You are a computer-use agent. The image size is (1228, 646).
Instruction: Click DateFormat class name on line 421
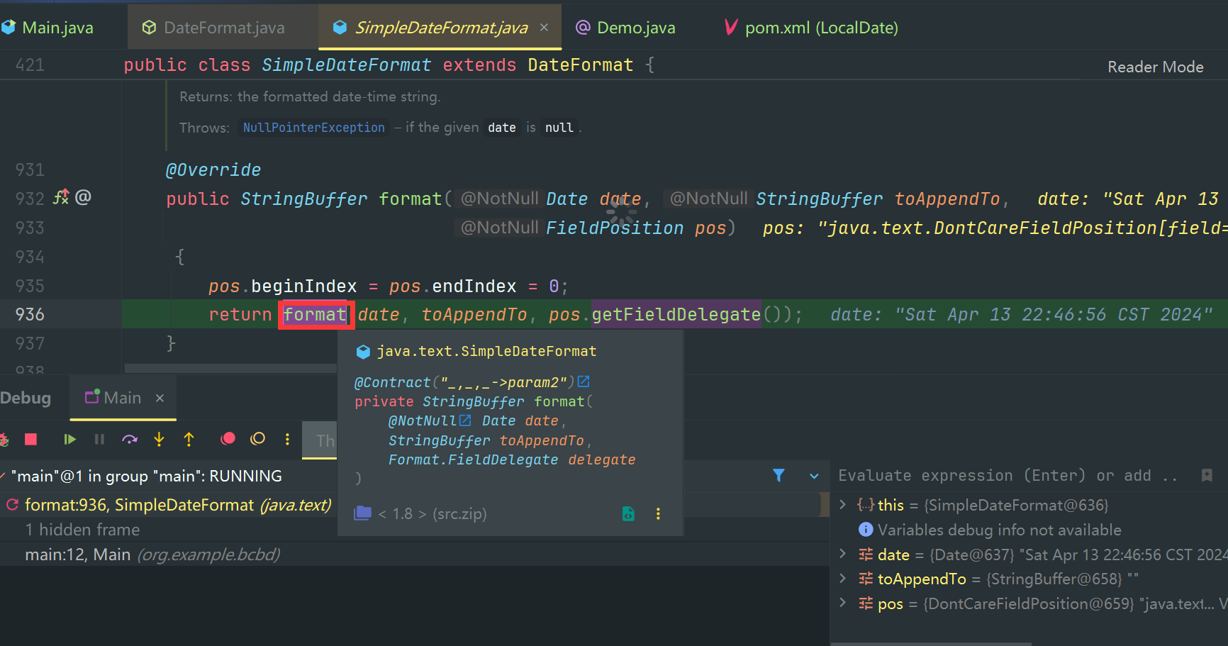tap(580, 65)
